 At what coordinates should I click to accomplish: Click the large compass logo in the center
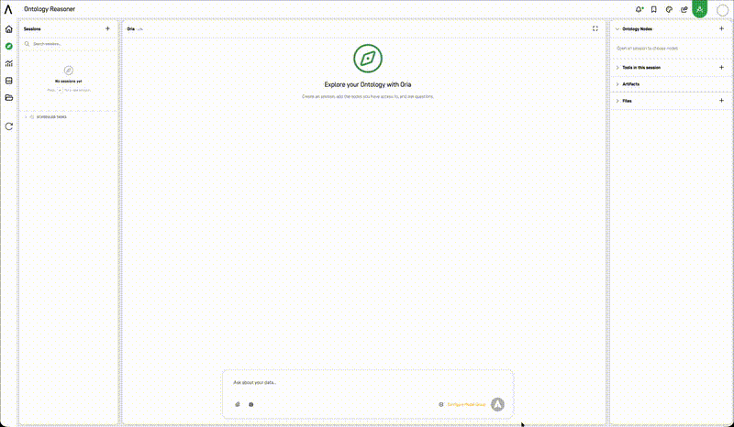[368, 59]
